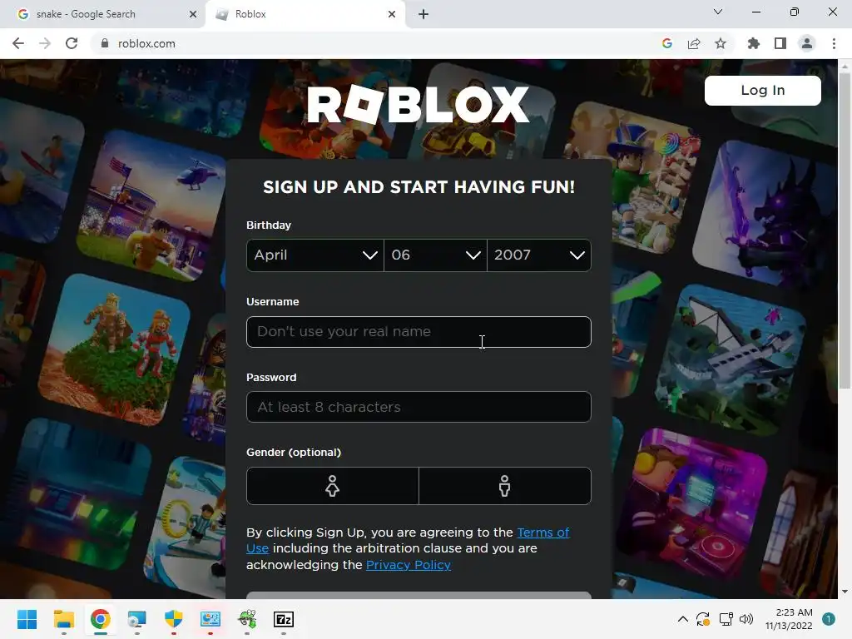Show hidden system tray icons
This screenshot has height=639, width=852.
pyautogui.click(x=683, y=619)
